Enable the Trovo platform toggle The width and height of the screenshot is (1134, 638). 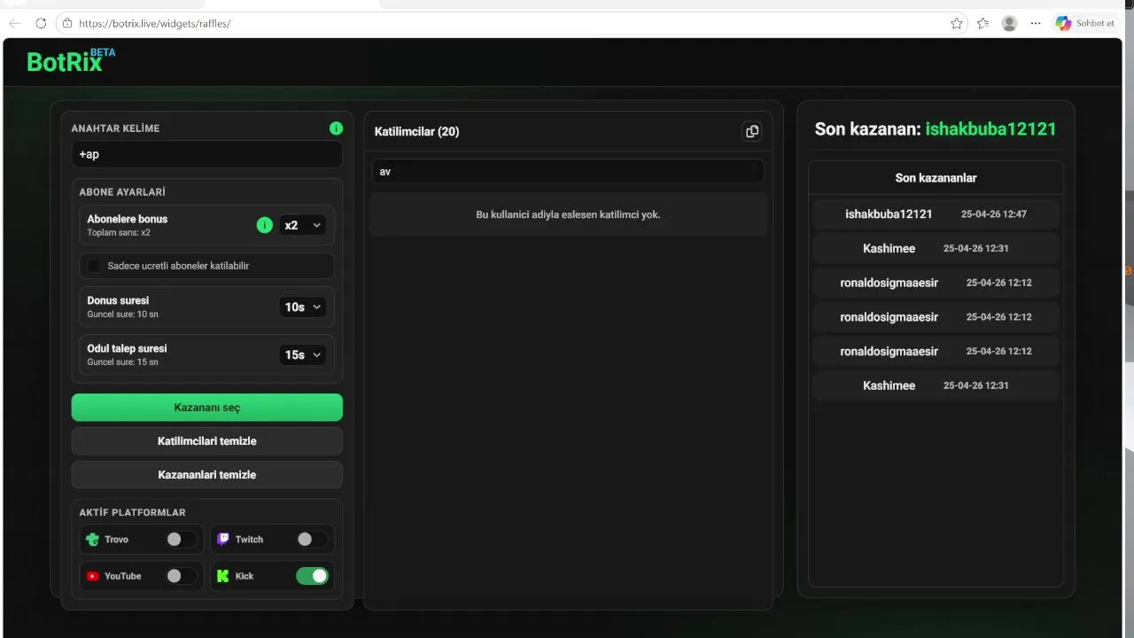coord(181,539)
